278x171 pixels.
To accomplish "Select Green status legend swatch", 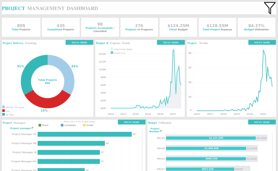I will point(40,125).
